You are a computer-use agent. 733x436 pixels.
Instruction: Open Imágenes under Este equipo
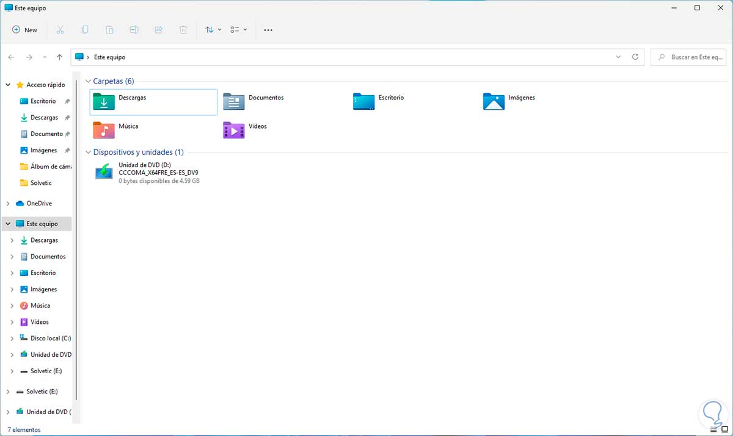(43, 289)
